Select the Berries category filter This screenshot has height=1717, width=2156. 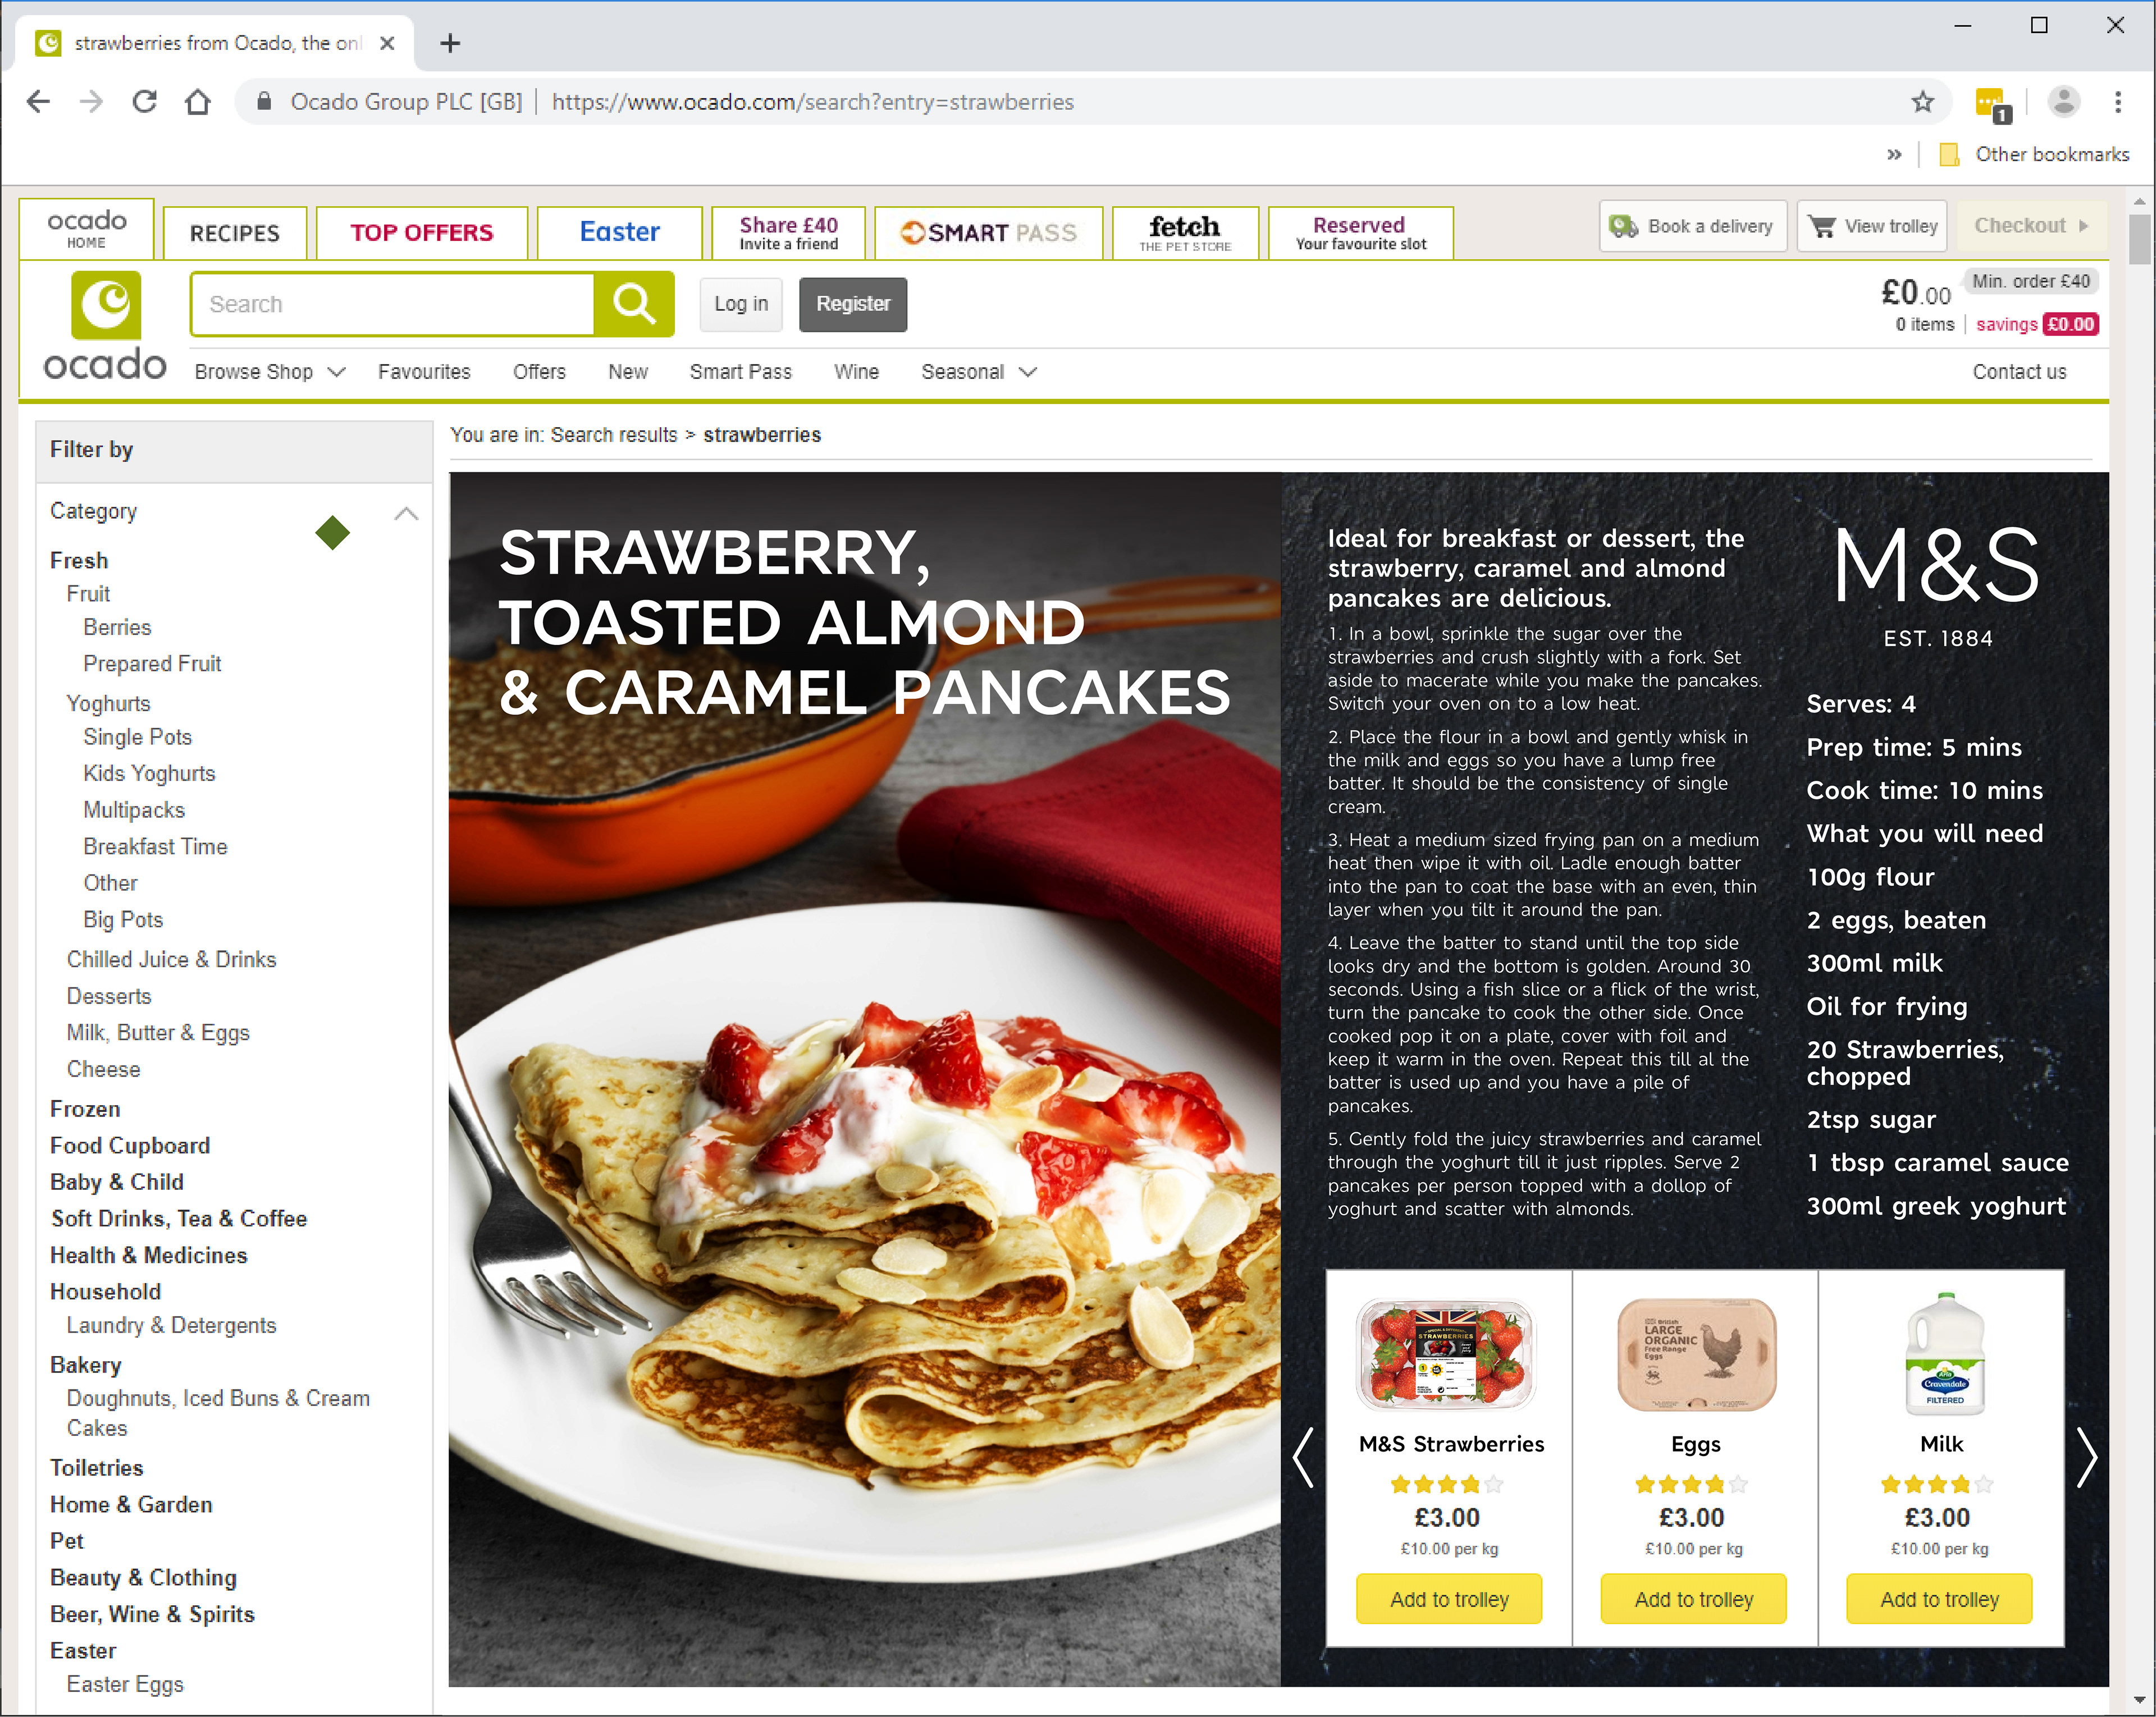(x=117, y=628)
